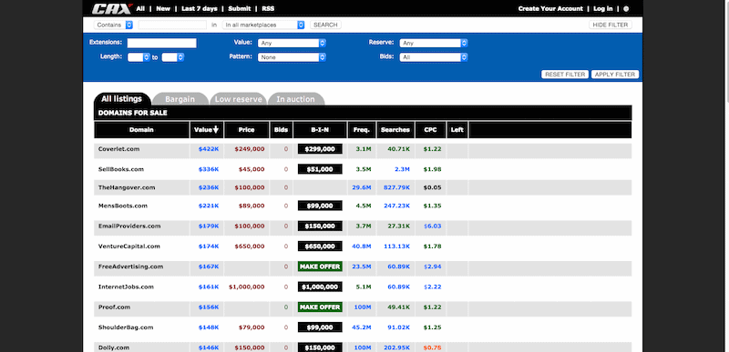The width and height of the screenshot is (729, 352).
Task: Click the $6.03 CPC for EmailProviders.com
Action: pos(432,226)
